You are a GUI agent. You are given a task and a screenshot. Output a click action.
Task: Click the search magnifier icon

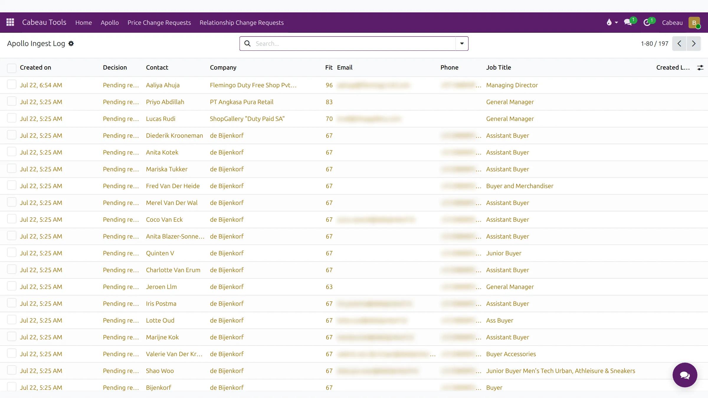248,44
